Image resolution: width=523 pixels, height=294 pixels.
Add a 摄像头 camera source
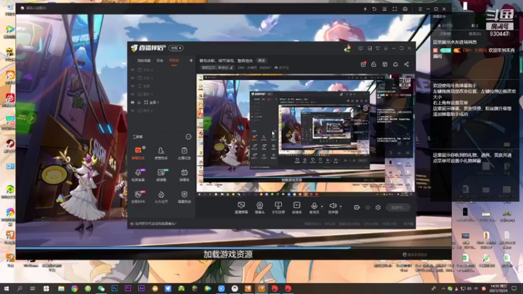(x=260, y=207)
